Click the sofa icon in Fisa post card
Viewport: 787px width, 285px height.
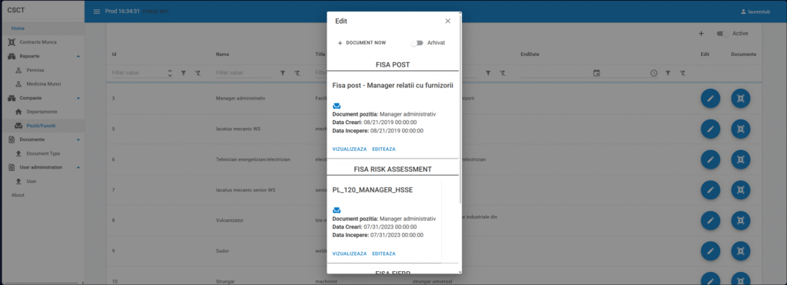point(337,106)
